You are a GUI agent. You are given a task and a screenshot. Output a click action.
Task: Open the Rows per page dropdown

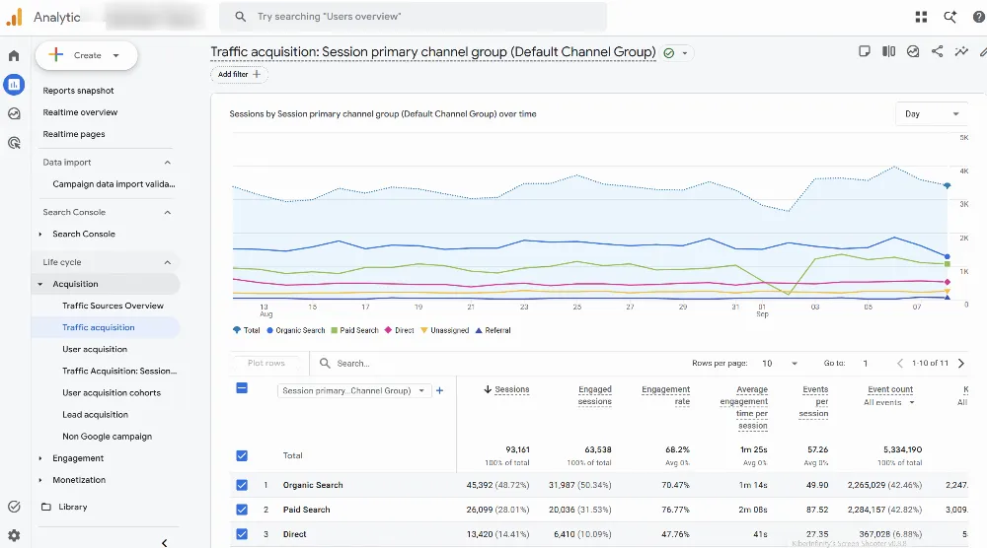(780, 364)
